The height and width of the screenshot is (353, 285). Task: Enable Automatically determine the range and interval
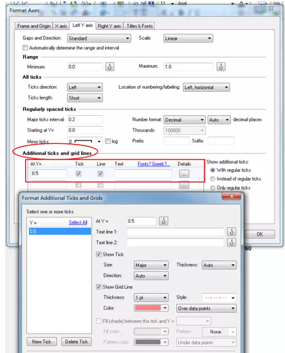coord(26,48)
